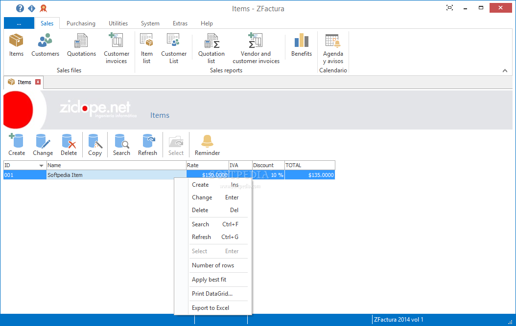Click the Rate column header
This screenshot has width=516, height=326.
(x=207, y=165)
